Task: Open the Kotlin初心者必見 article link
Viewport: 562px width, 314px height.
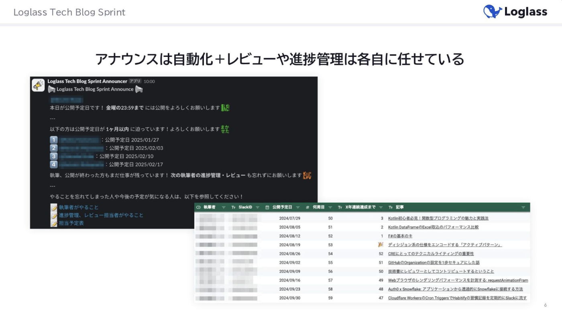Action: point(438,219)
